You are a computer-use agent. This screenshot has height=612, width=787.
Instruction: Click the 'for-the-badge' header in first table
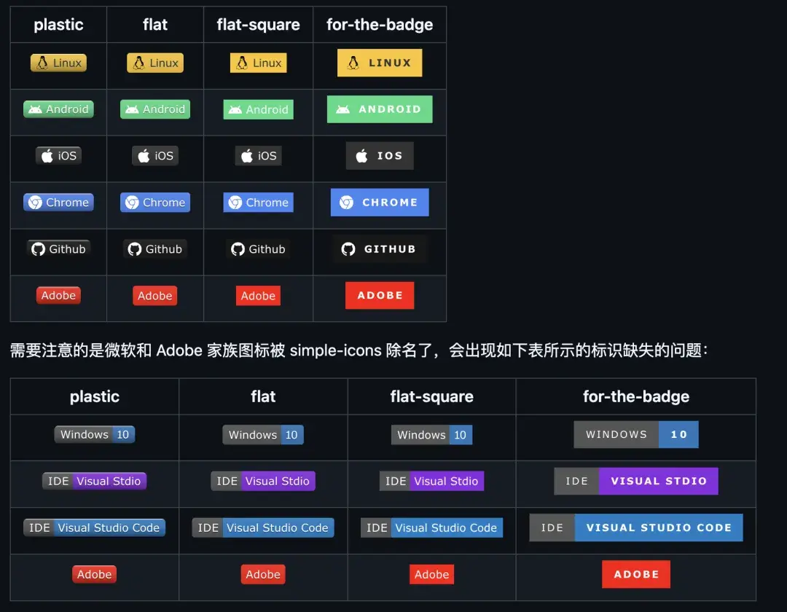380,25
